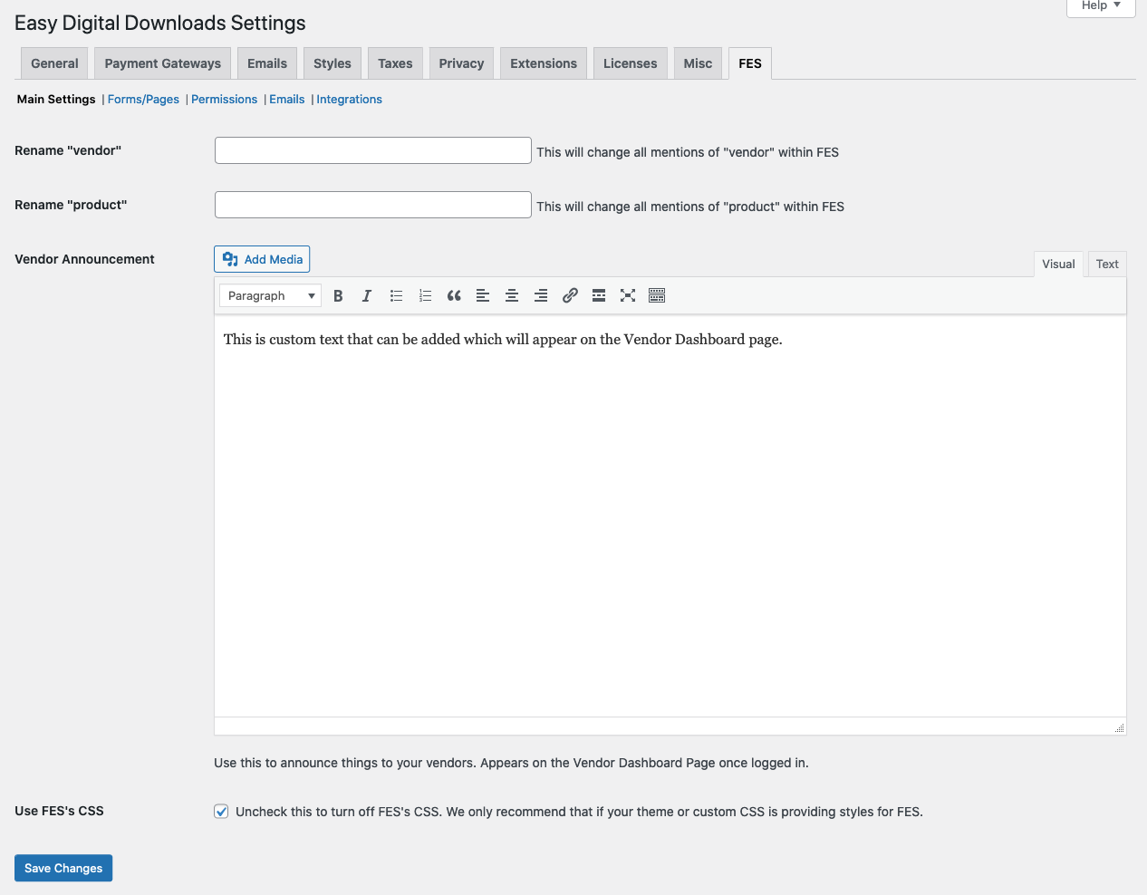
Task: Insert the Read More tag
Action: point(599,296)
